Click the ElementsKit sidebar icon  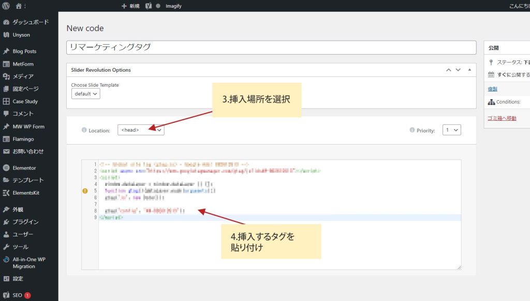[x=6, y=193]
